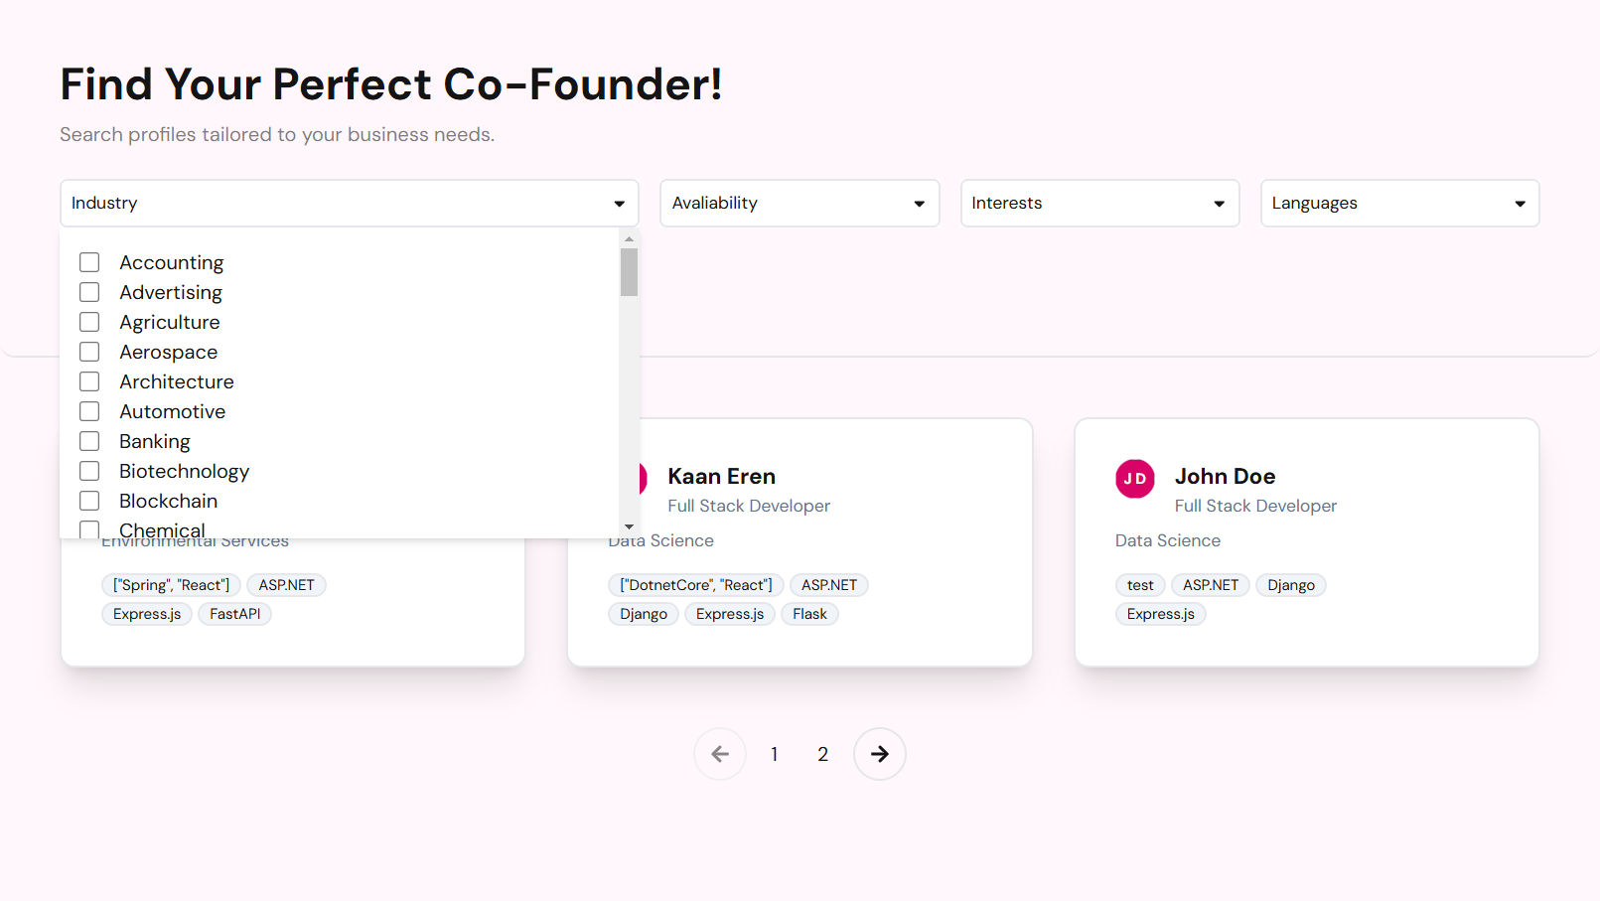Open John Doe's profile name
The width and height of the screenshot is (1600, 901).
[x=1225, y=476]
